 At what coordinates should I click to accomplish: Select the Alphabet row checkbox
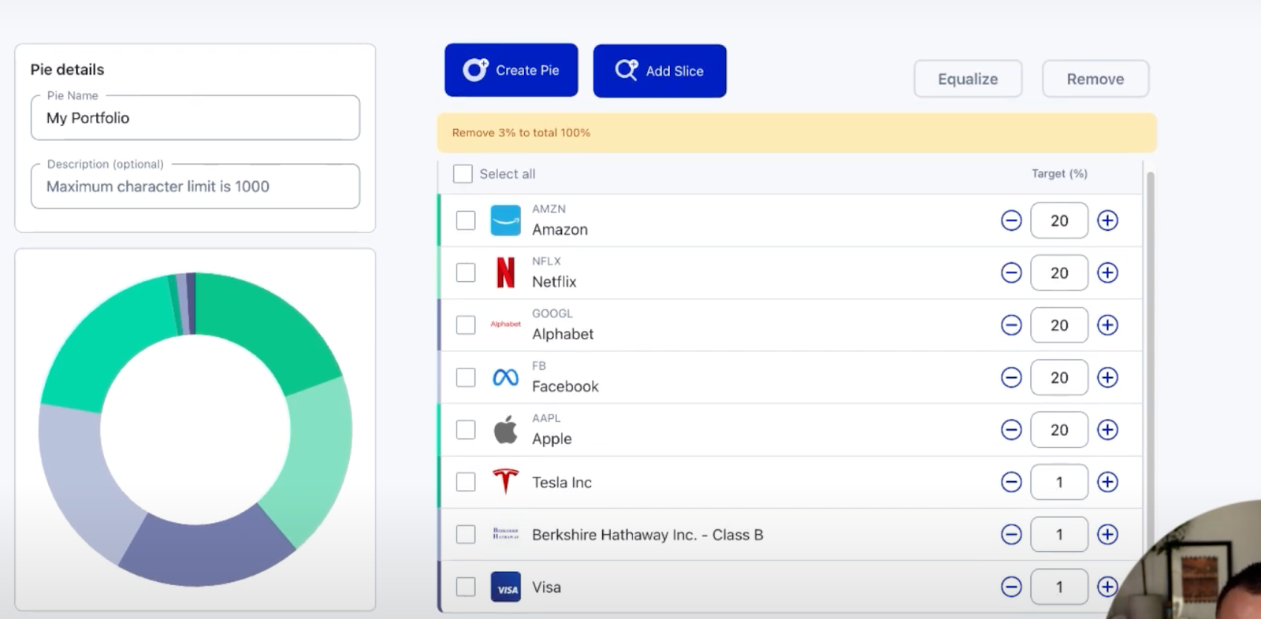click(x=466, y=324)
